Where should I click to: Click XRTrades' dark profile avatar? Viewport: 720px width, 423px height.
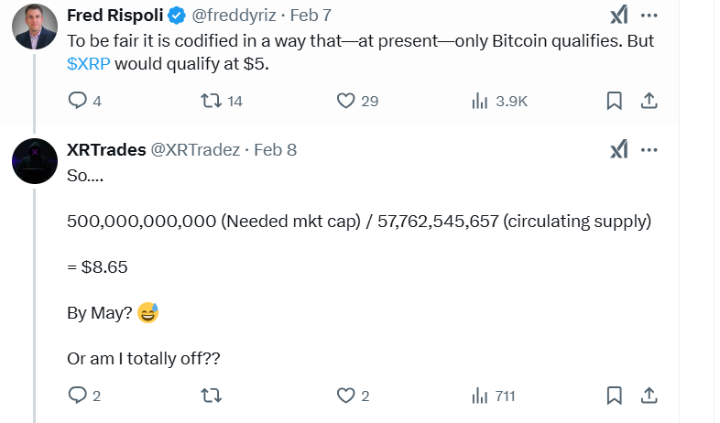[x=36, y=165]
